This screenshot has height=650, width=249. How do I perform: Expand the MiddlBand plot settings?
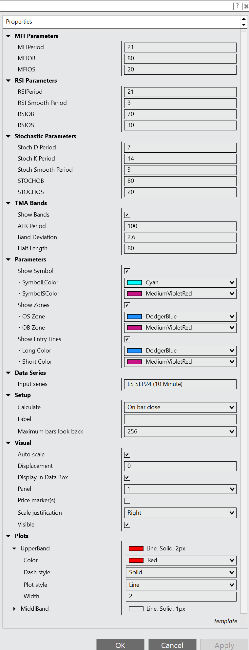tap(14, 609)
